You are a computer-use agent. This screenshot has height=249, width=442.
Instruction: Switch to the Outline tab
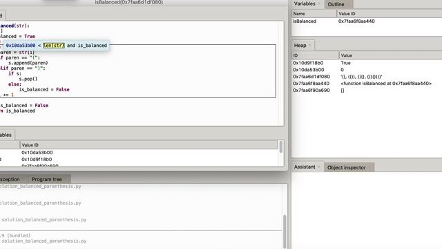coord(336,4)
